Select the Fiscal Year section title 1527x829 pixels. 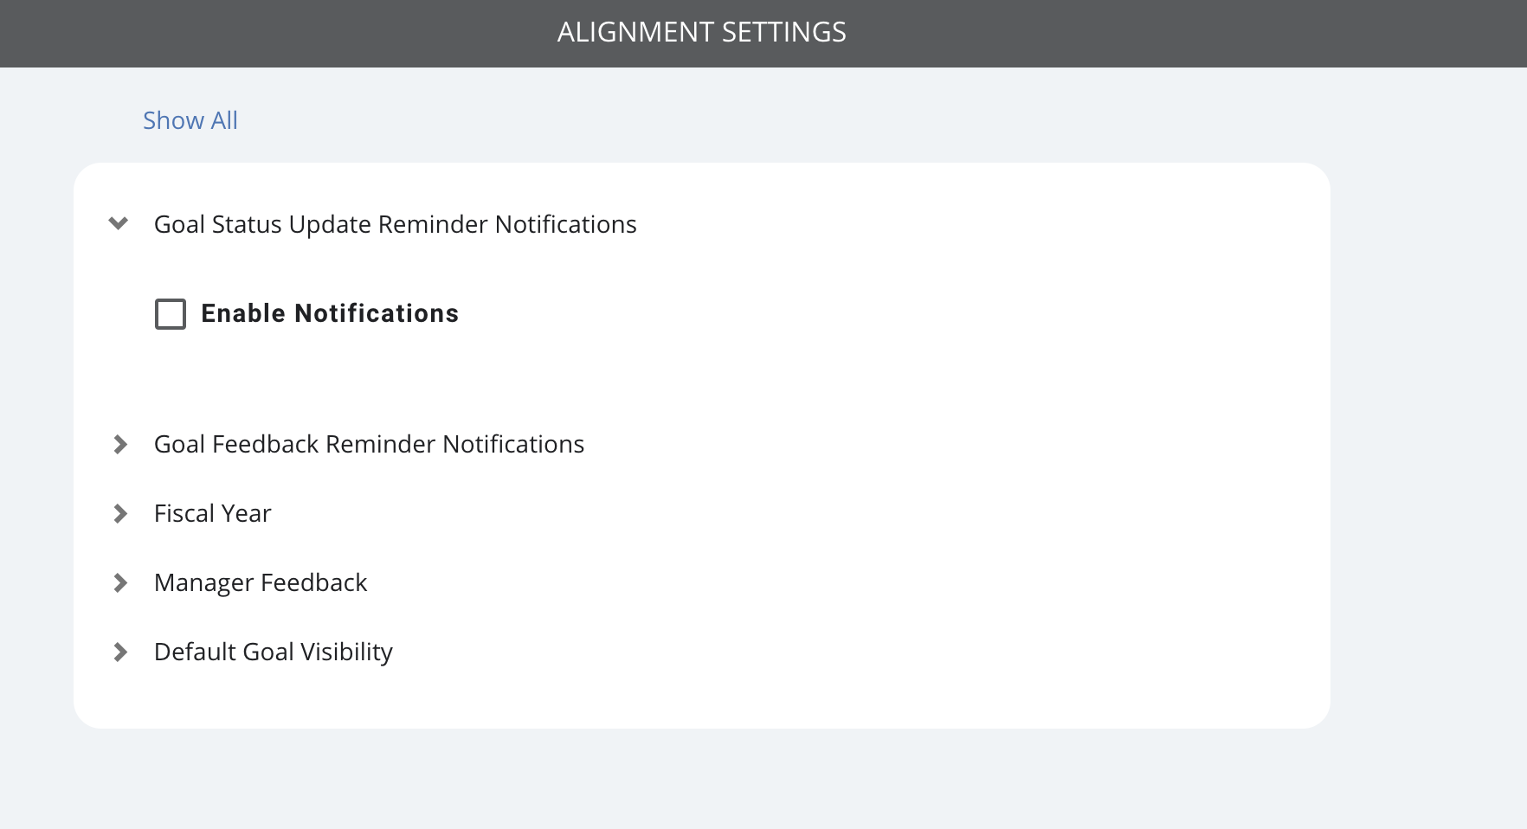[213, 513]
